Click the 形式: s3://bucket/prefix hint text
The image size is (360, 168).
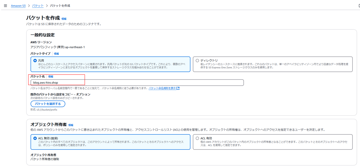coord(44,110)
